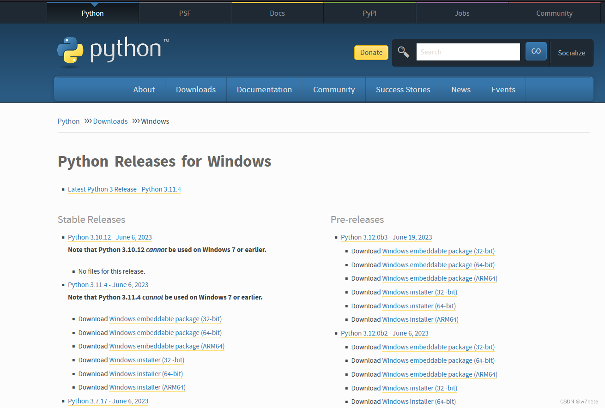Download 3.12.0b3 Windows installer (ARM64)
Screen dimensions: 605x408
pos(420,319)
